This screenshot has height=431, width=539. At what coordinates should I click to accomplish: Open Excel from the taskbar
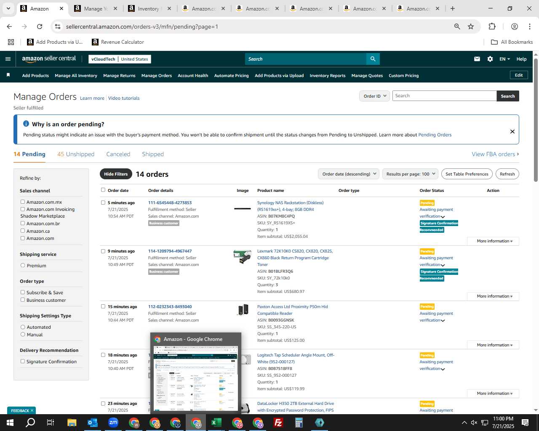point(216,423)
